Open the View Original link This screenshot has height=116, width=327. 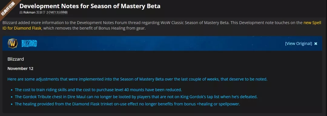pyautogui.click(x=299, y=43)
